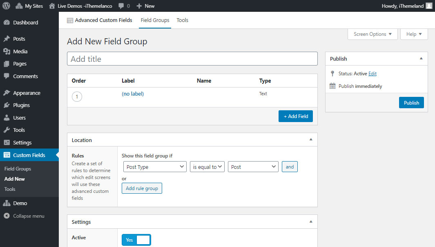
Task: Click the home icon for Live Demos
Action: click(52, 6)
